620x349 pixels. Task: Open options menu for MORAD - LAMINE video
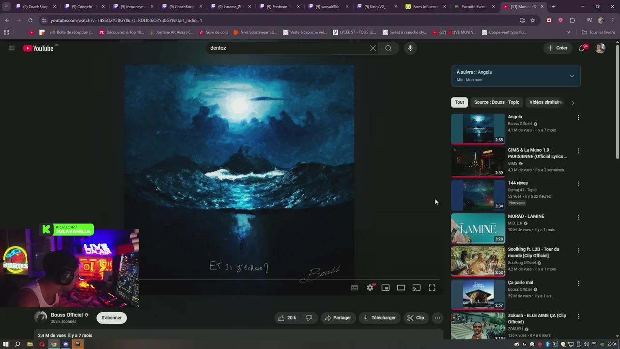[578, 217]
